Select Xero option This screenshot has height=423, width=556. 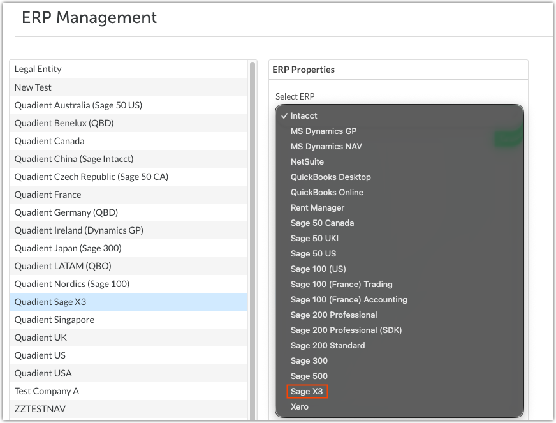coord(399,406)
